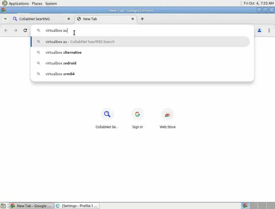The height and width of the screenshot is (209, 275).
Task: Open the System menu
Action: [x=51, y=3]
